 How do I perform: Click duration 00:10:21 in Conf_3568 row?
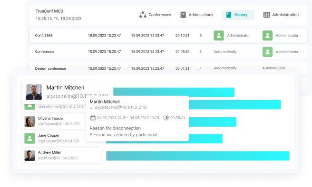click(x=182, y=36)
